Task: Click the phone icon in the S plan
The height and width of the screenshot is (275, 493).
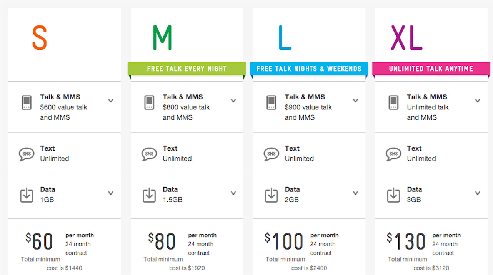Action: (x=26, y=102)
